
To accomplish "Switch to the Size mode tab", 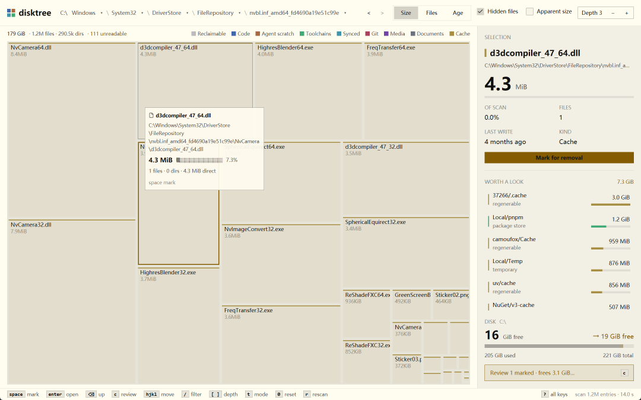I will 406,13.
